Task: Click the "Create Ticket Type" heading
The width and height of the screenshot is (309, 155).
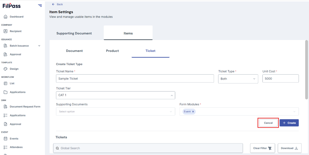Action: click(x=69, y=64)
